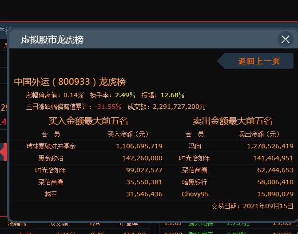298x234 pixels.
Task: Click the 买入金额(元) column header
Action: [128, 134]
